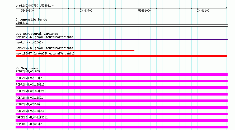Image resolution: width=235 pixels, height=130 pixels.
Task: Open the PCBP2|NM_001128911 transcript label
Action: pos(30,111)
